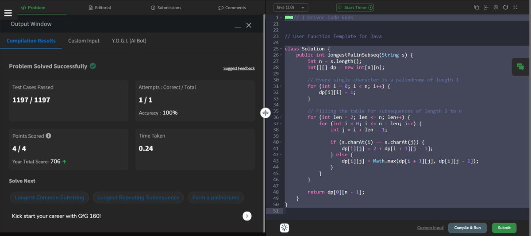
Task: Click the 'Problem Solved Successfully' text
Action: (48, 66)
